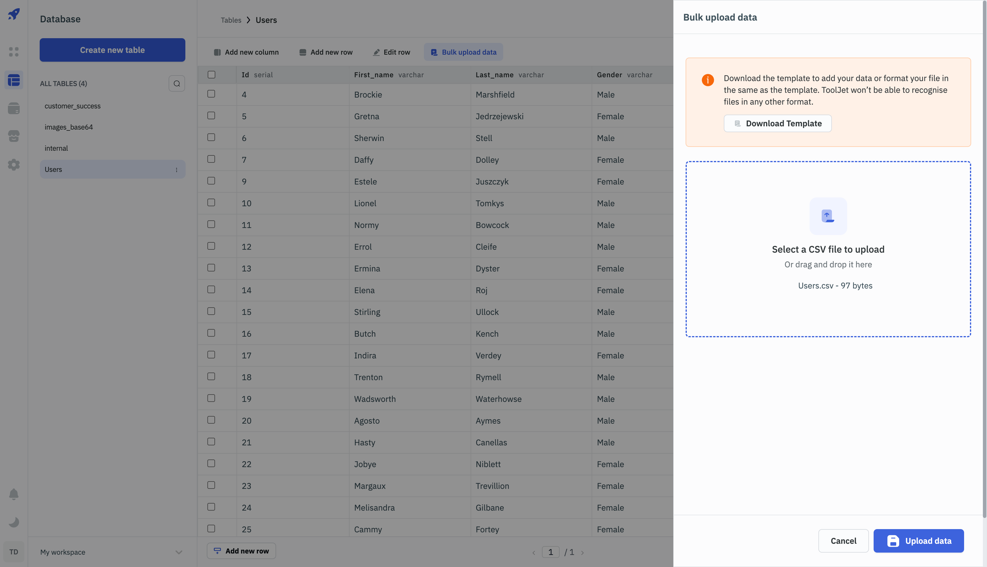The height and width of the screenshot is (567, 987).
Task: Open the apps dashboard grid icon
Action: click(x=14, y=52)
